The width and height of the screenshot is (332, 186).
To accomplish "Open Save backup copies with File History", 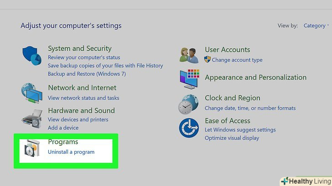I will pyautogui.click(x=105, y=65).
